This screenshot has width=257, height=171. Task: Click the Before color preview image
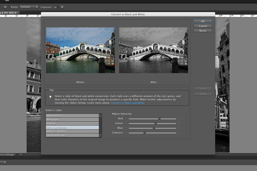pos(80,50)
